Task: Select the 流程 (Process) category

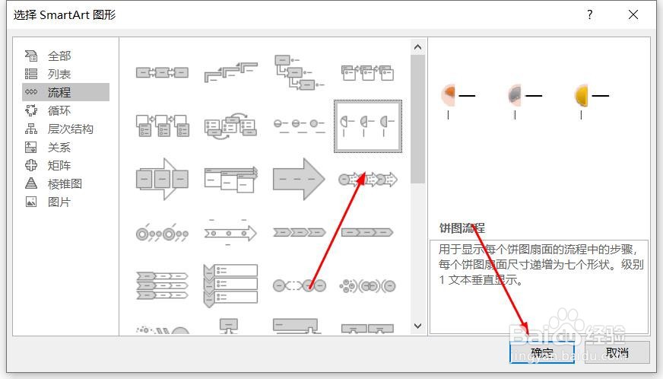Action: click(65, 92)
